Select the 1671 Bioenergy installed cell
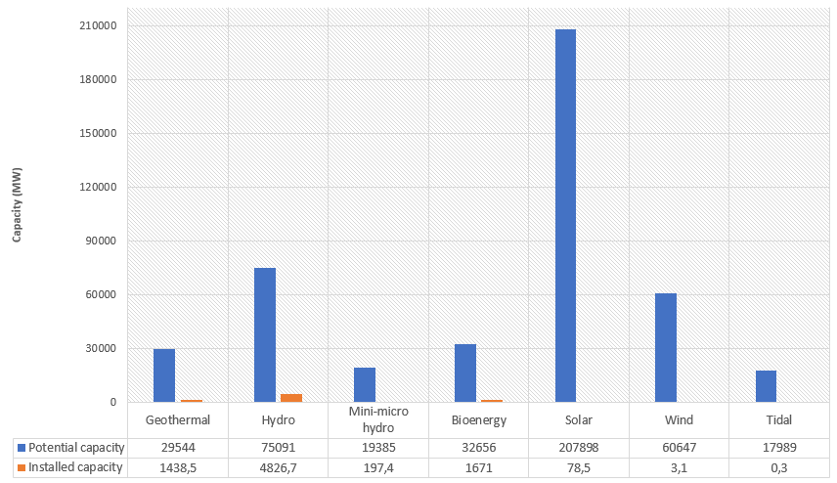This screenshot has width=837, height=483. pos(478,467)
